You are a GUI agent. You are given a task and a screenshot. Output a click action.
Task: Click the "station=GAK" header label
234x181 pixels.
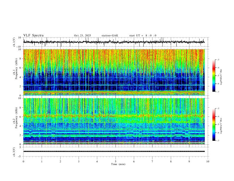[110, 35]
